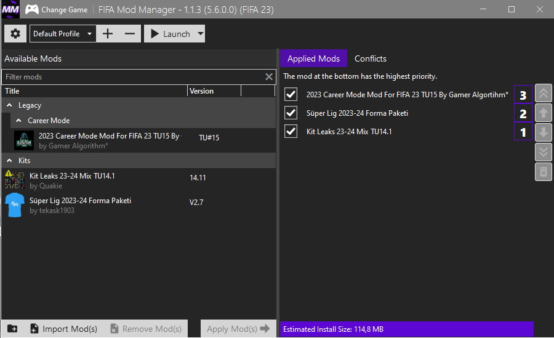This screenshot has width=554, height=338.
Task: Select Süper Lig Forma Paketi blue shirt icon
Action: point(15,205)
